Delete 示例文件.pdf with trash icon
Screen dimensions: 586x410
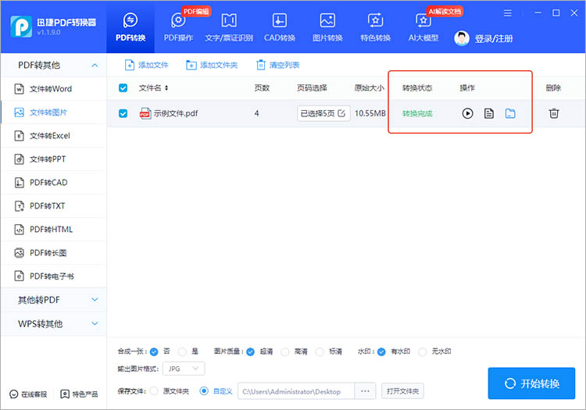554,113
